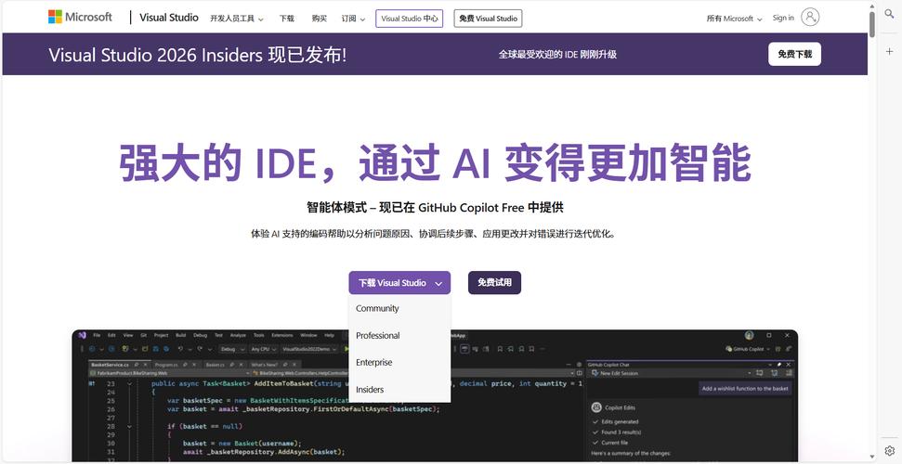
Task: Choose Professional from download menu
Action: tap(378, 335)
